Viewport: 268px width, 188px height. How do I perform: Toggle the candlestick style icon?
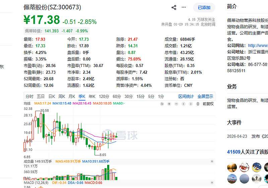198,104
